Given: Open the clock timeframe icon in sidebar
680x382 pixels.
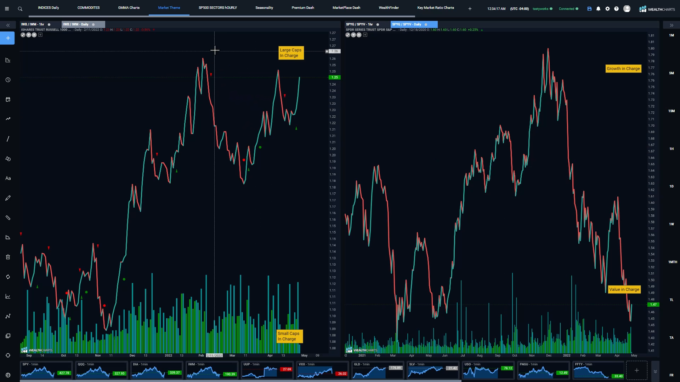Looking at the screenshot, I should pos(8,80).
